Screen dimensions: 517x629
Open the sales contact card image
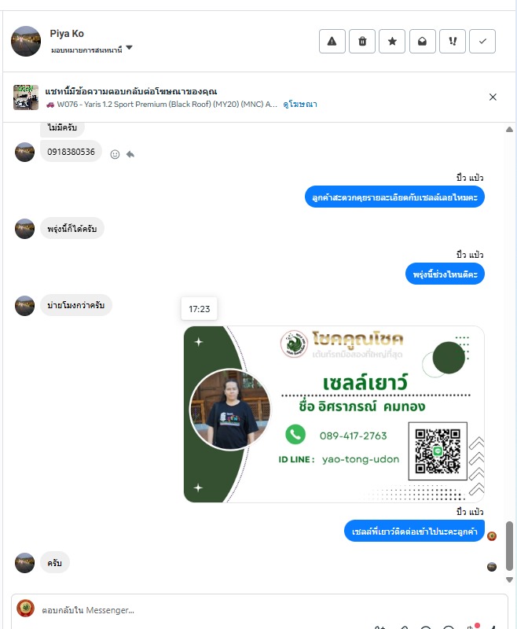[x=334, y=414]
